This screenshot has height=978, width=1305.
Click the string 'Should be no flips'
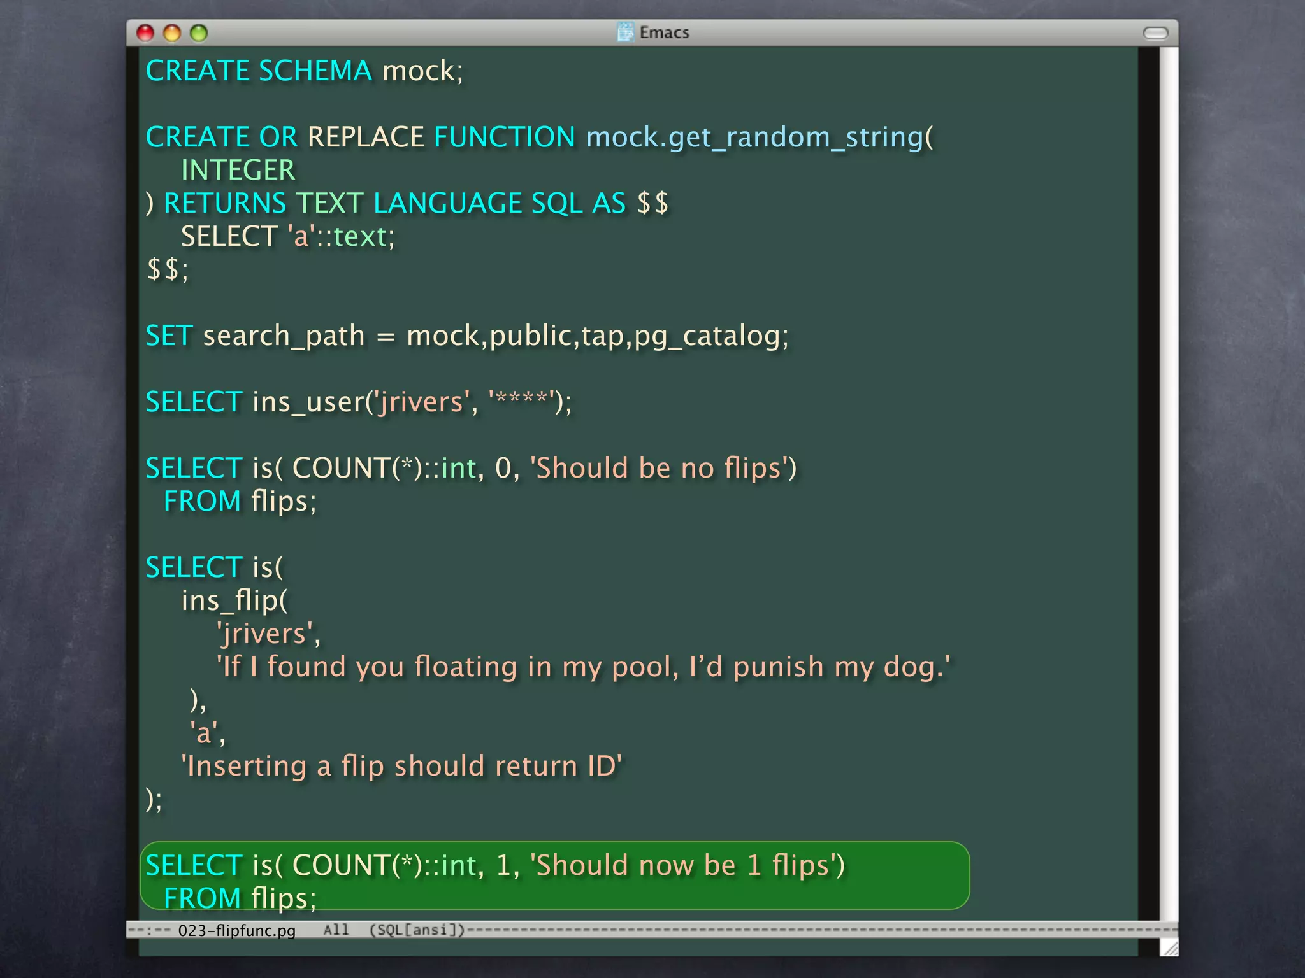pyautogui.click(x=660, y=468)
